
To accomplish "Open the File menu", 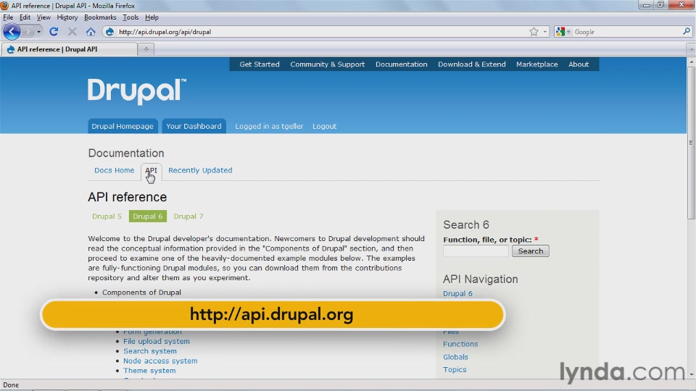I will [x=8, y=17].
